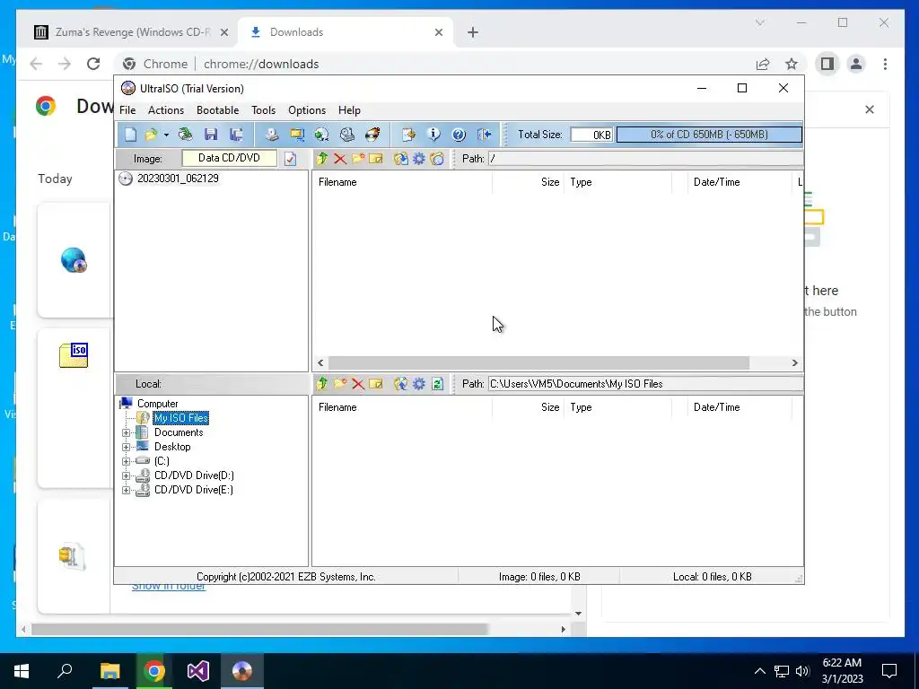Click the Refresh icon in the Local pane toolbar
This screenshot has width=919, height=689.
437,384
